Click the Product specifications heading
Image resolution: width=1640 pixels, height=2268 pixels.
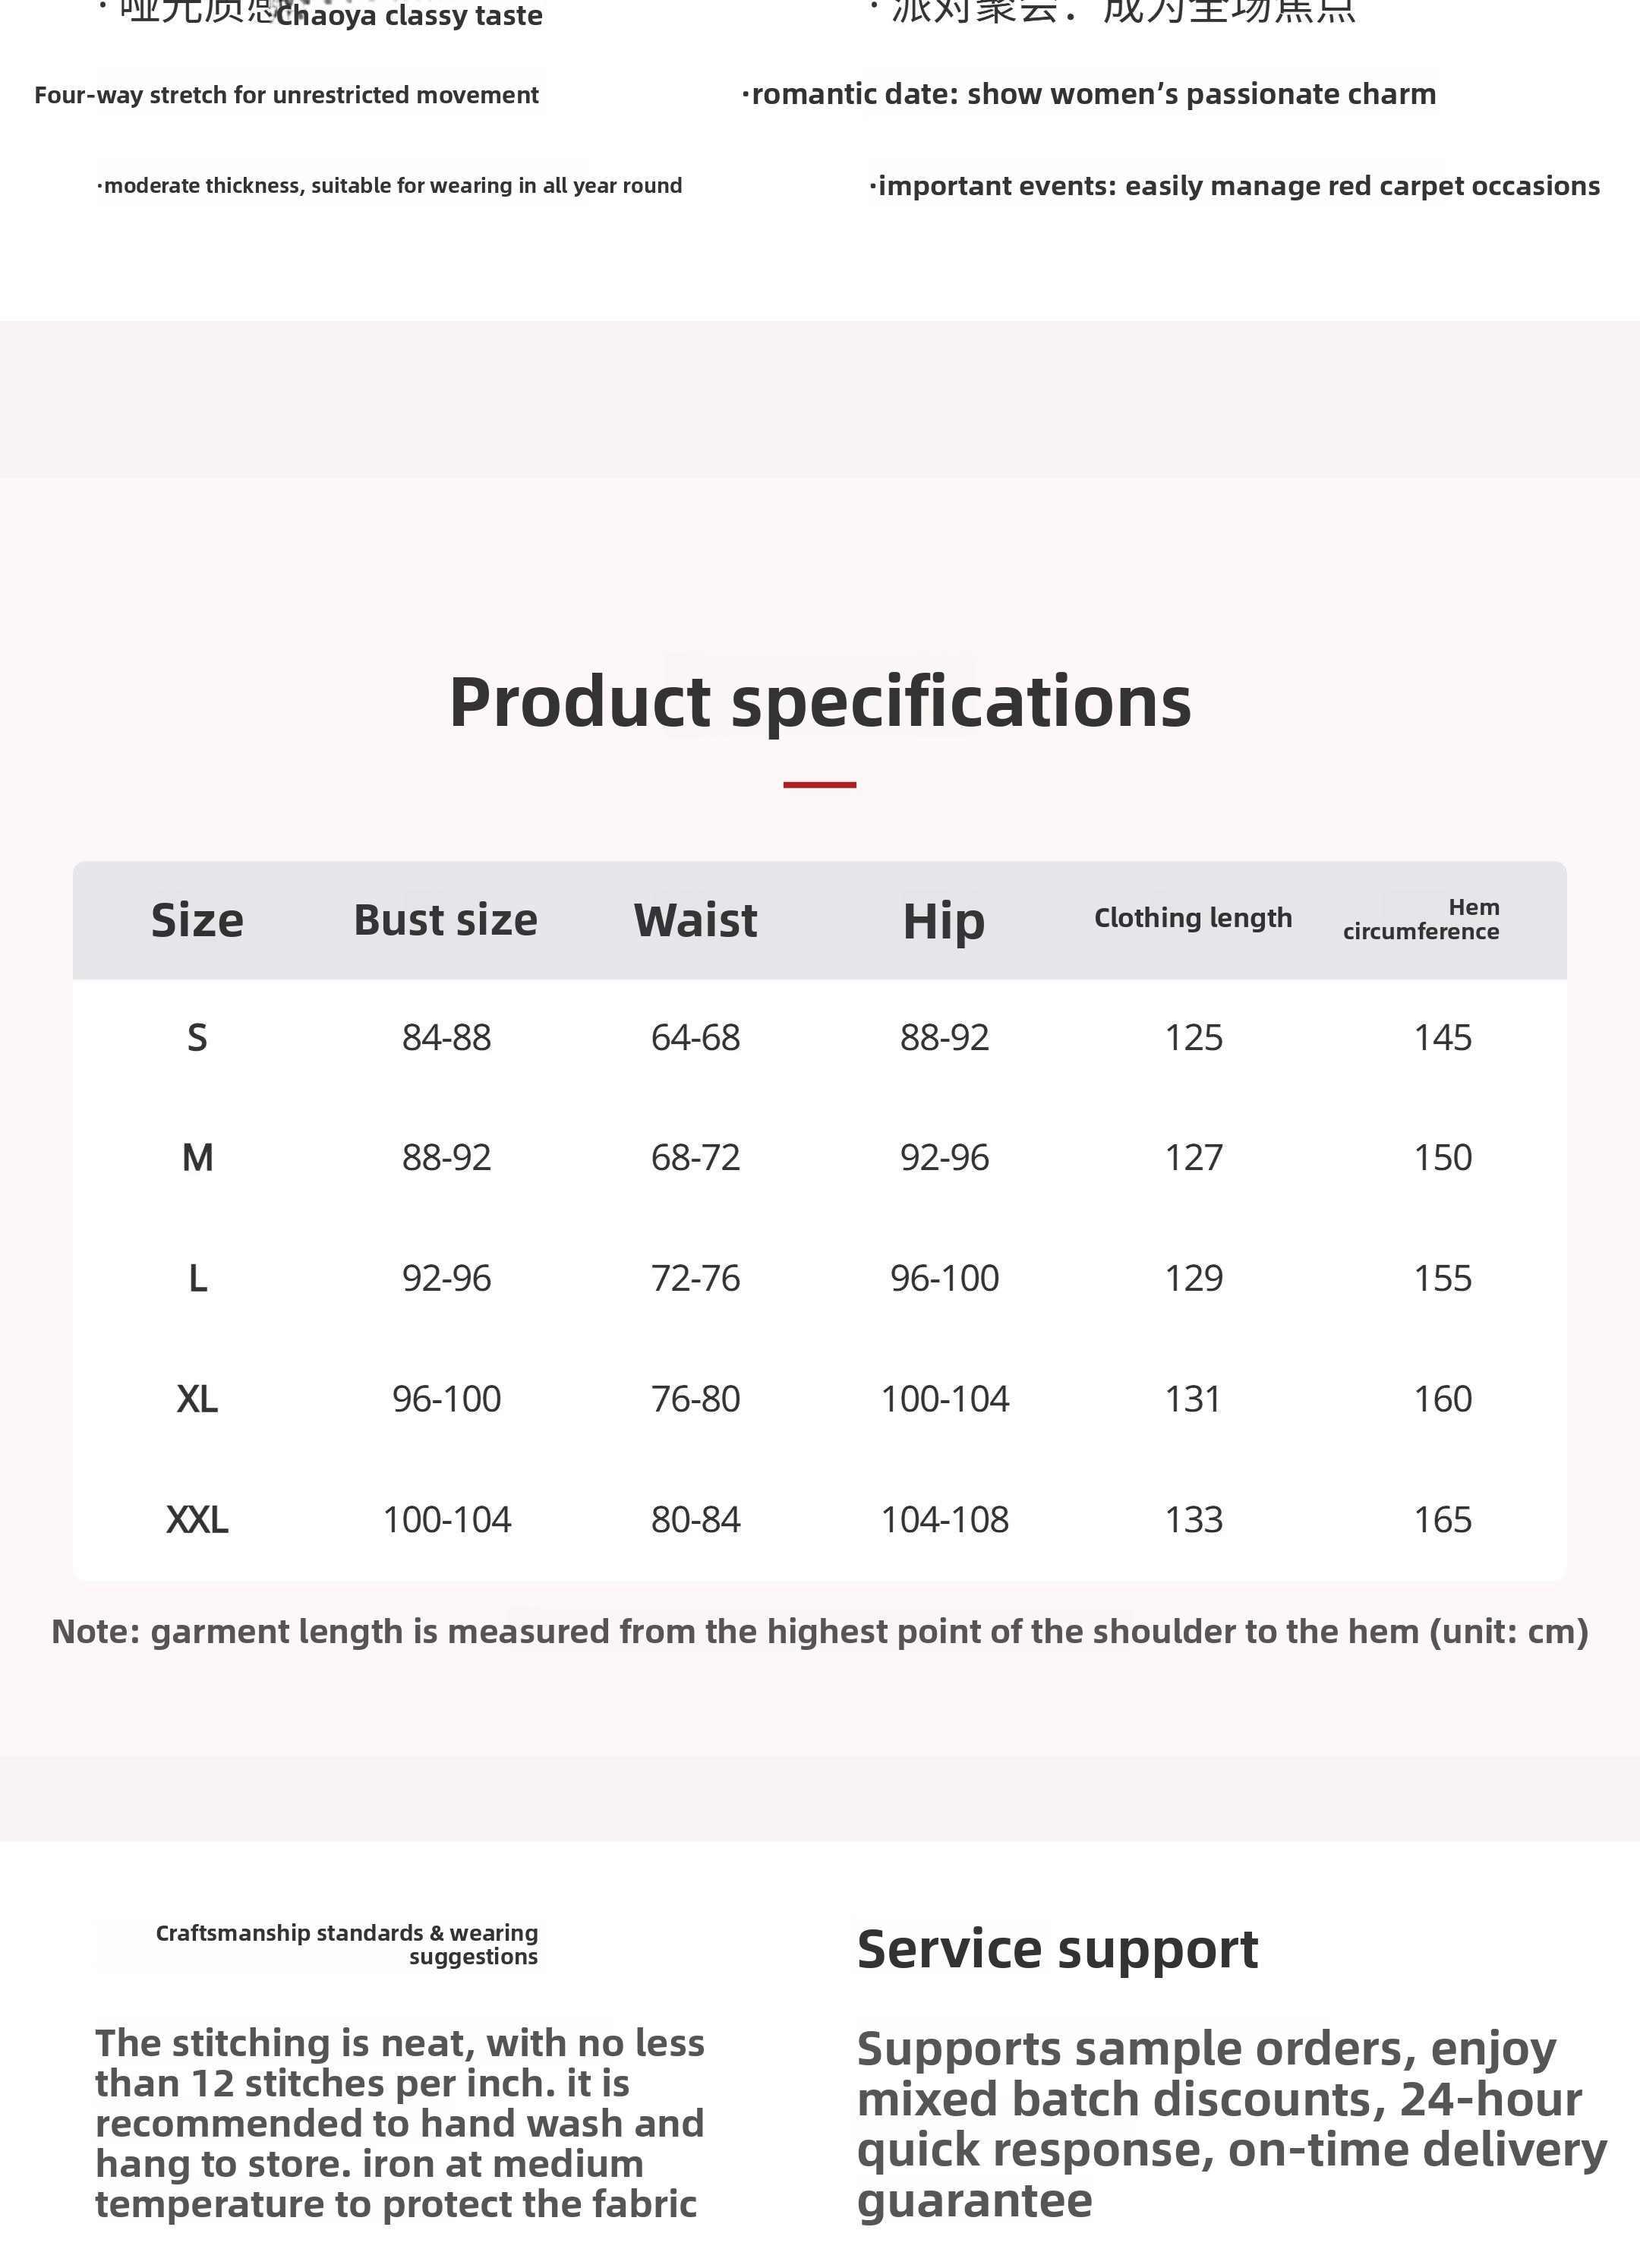coord(820,701)
